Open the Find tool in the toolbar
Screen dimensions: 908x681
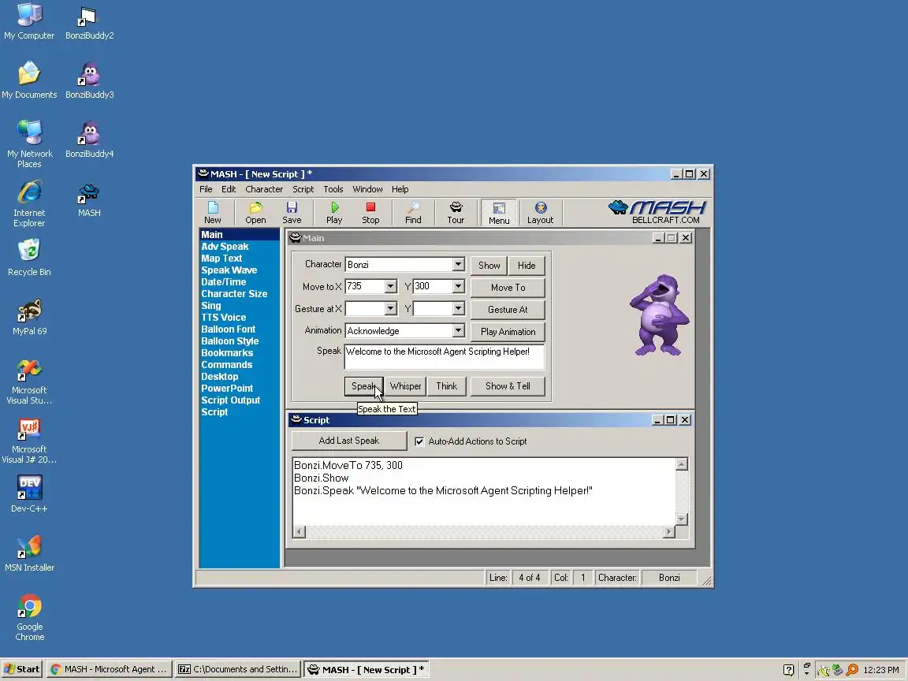[x=414, y=213]
